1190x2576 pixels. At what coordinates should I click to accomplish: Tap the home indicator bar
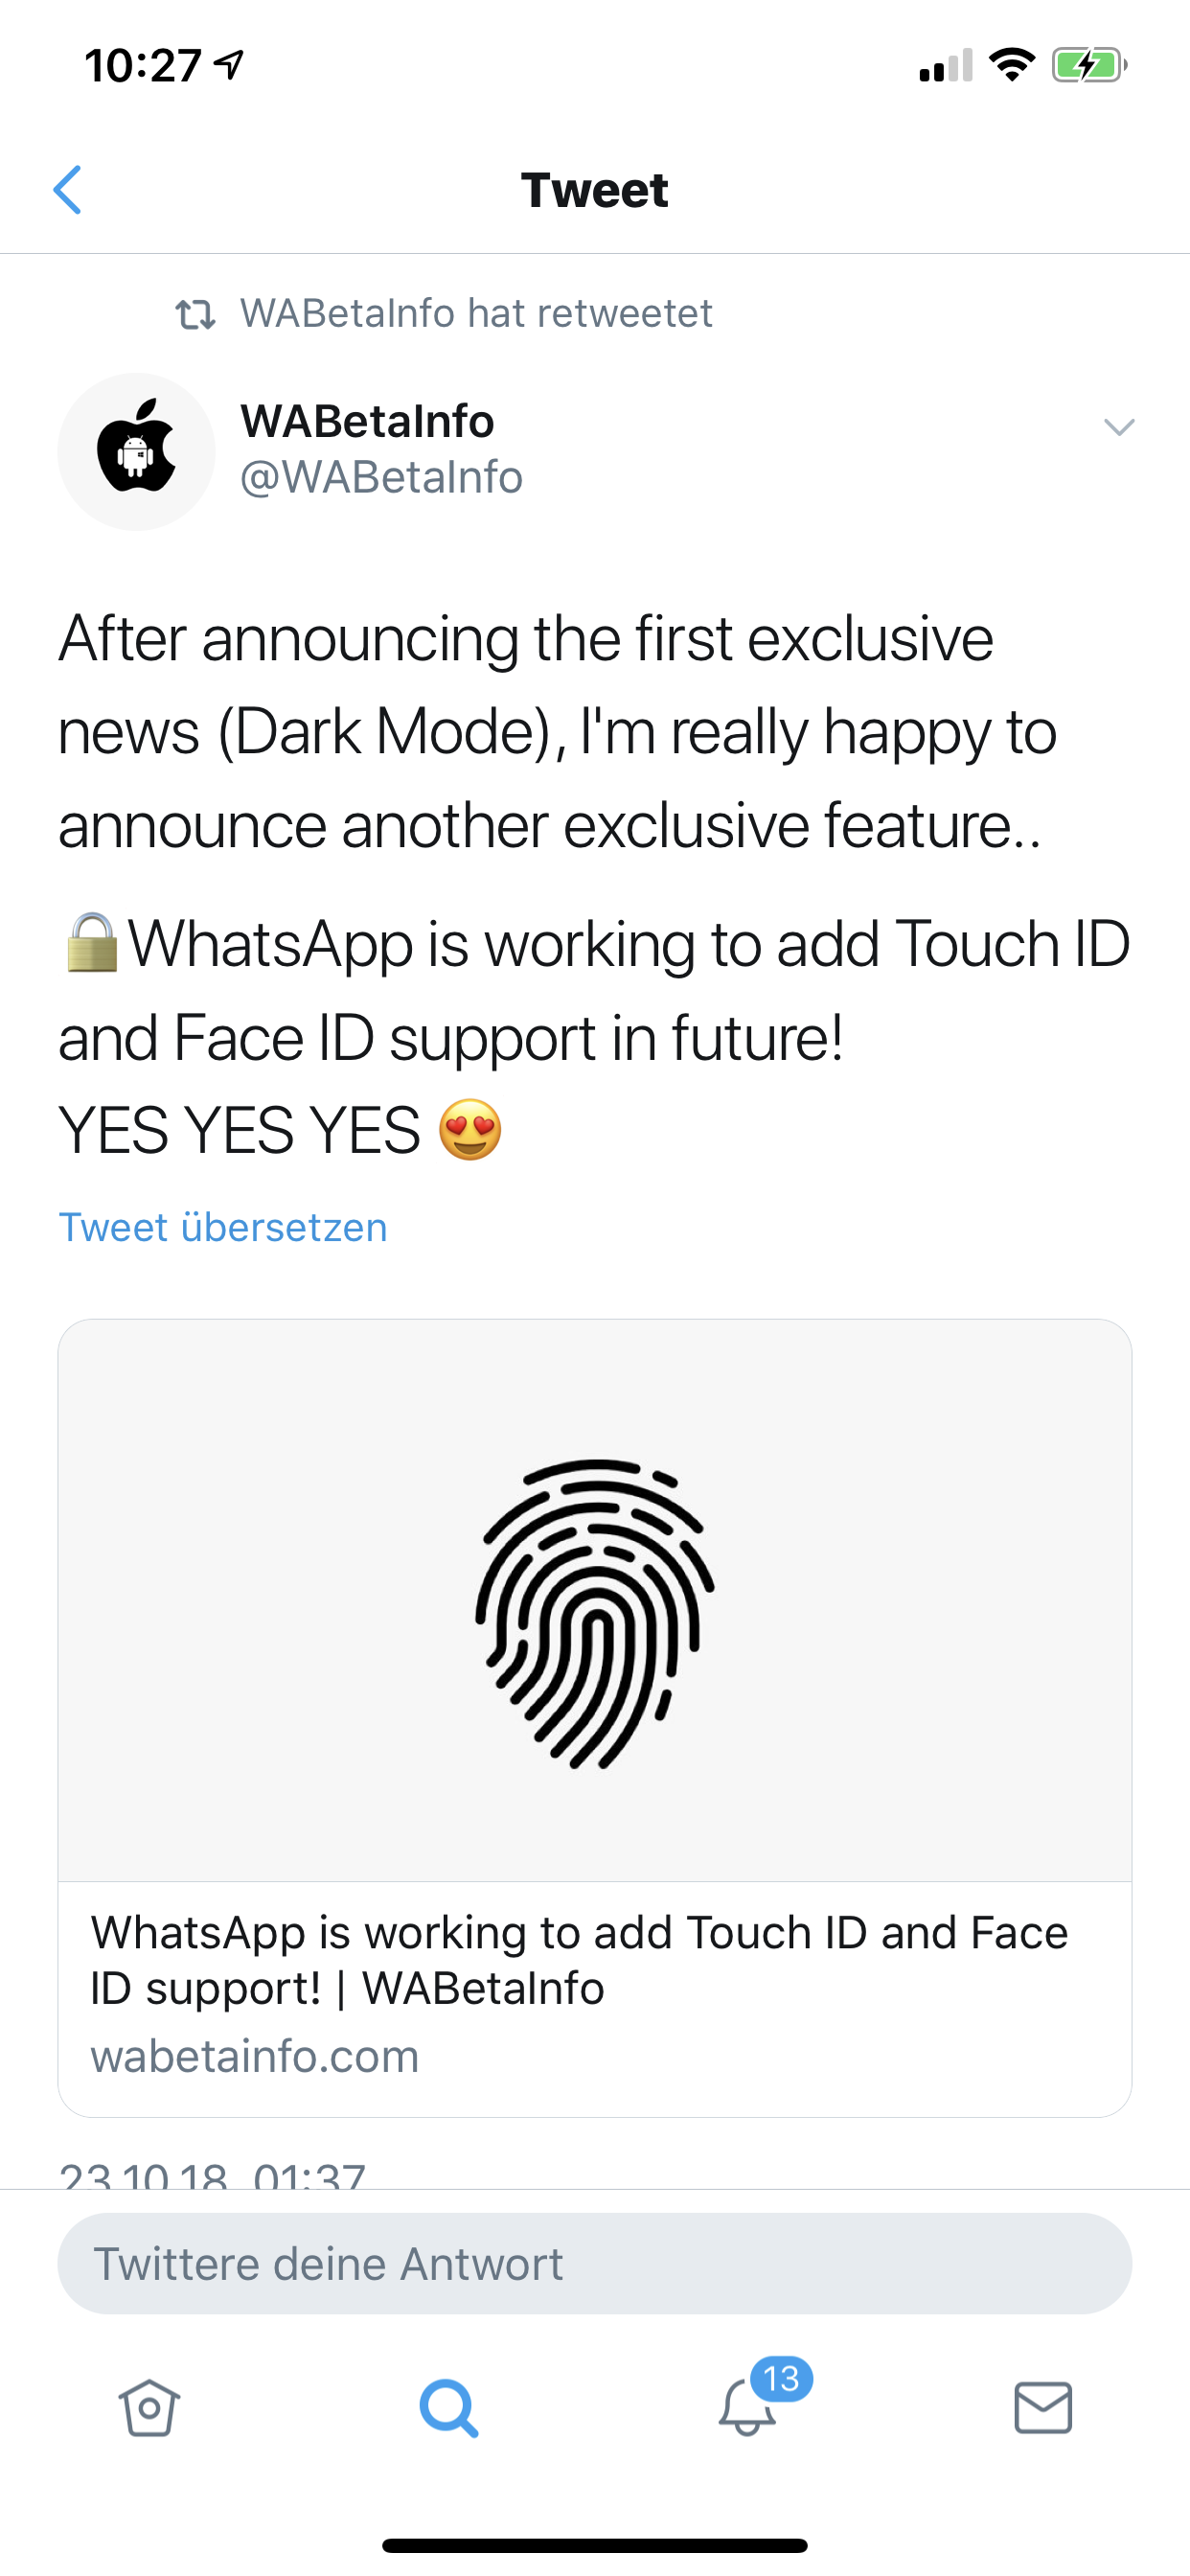(595, 2545)
